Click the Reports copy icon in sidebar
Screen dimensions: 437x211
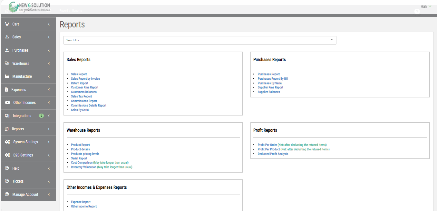(x=7, y=129)
